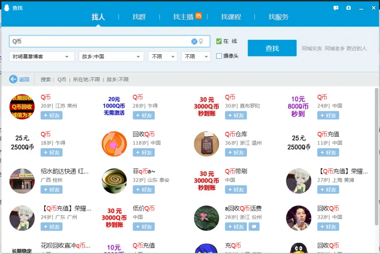380x254 pixels.
Task: Open the first 不限 dropdown
Action: click(x=163, y=56)
